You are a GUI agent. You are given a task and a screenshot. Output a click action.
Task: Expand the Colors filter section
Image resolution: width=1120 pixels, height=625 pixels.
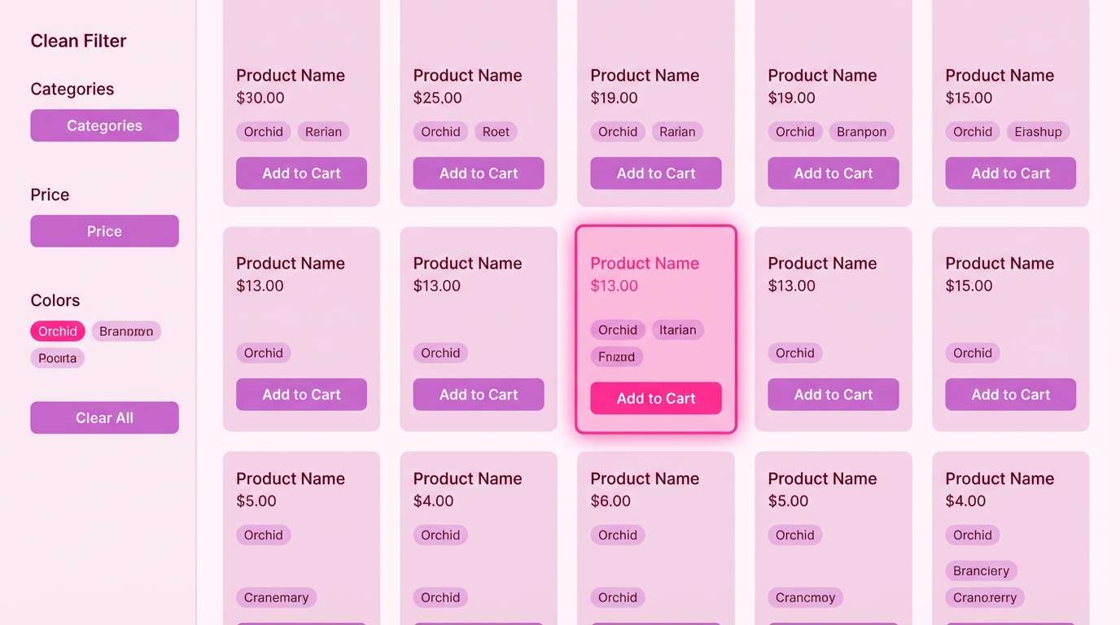tap(55, 300)
